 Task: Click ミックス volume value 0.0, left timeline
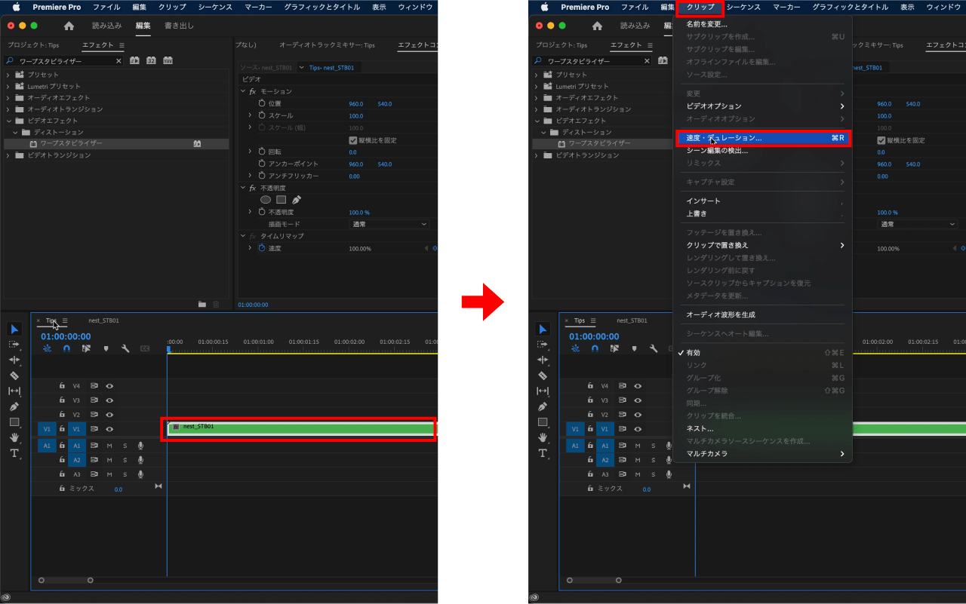tap(118, 489)
